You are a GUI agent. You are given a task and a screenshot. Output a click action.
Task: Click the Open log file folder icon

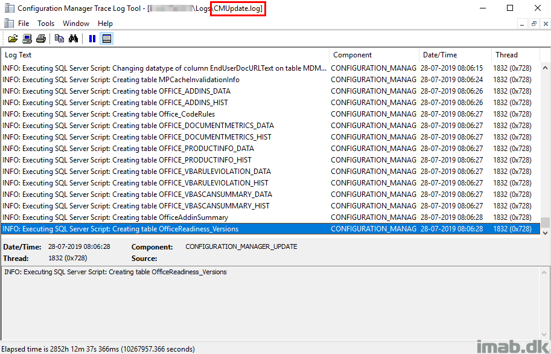click(x=13, y=39)
